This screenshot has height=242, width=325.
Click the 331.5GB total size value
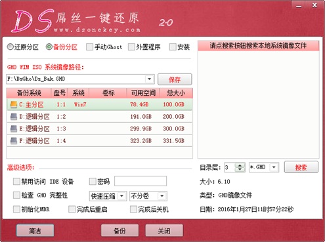(173, 140)
